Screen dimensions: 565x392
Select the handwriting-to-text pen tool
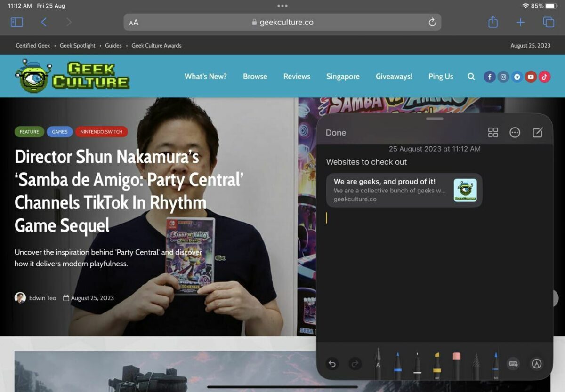point(378,363)
